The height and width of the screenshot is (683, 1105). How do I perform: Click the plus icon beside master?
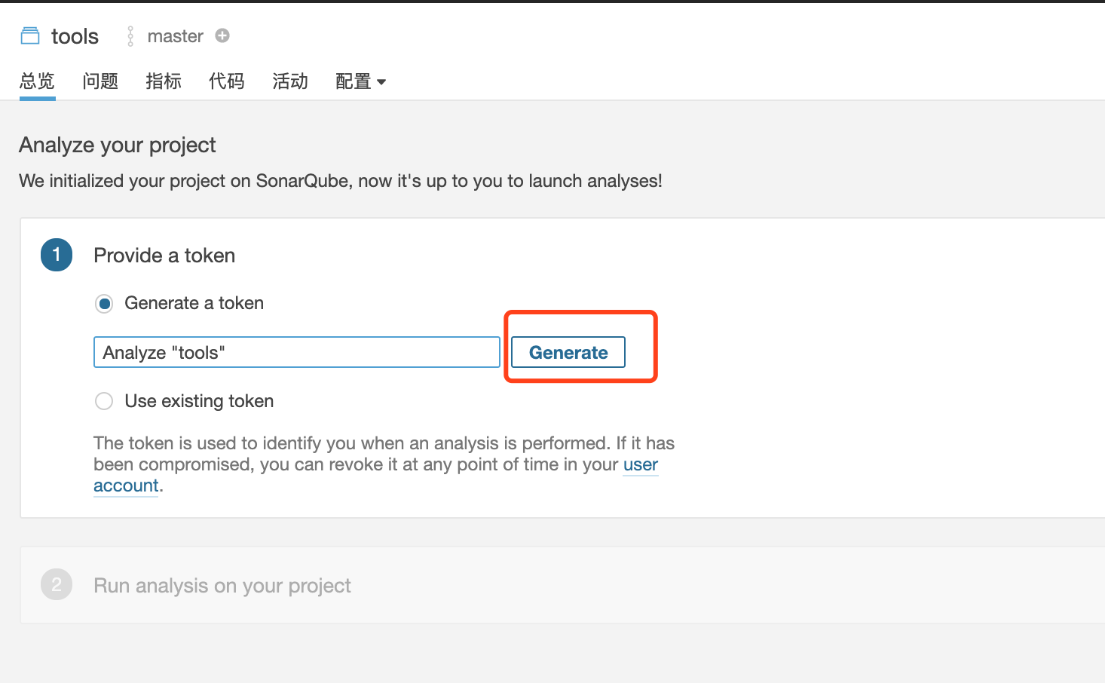point(222,35)
